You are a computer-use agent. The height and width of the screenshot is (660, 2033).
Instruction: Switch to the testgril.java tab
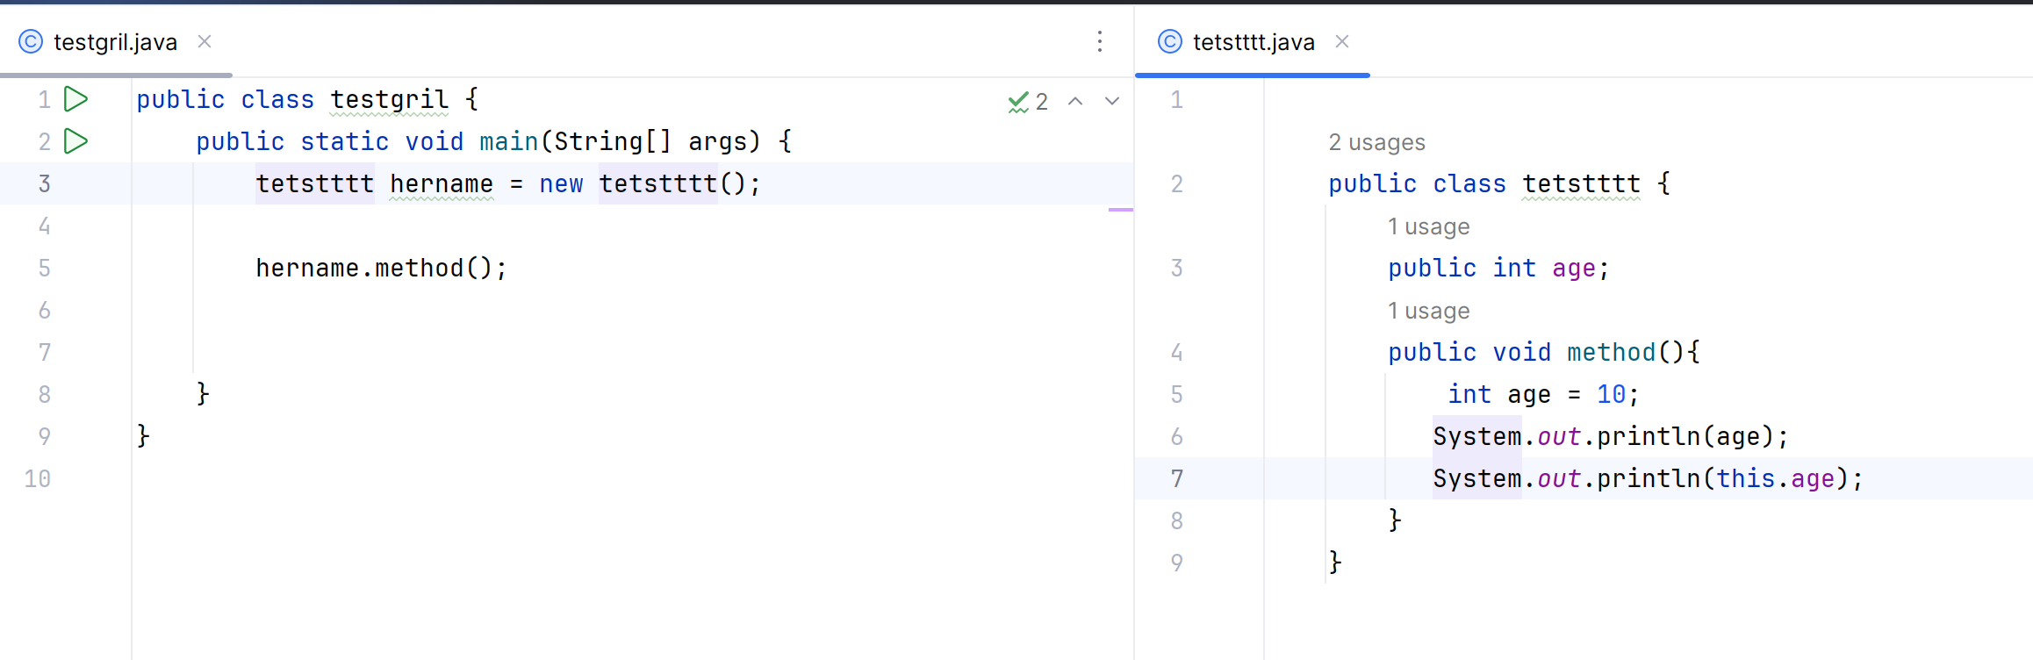point(115,42)
